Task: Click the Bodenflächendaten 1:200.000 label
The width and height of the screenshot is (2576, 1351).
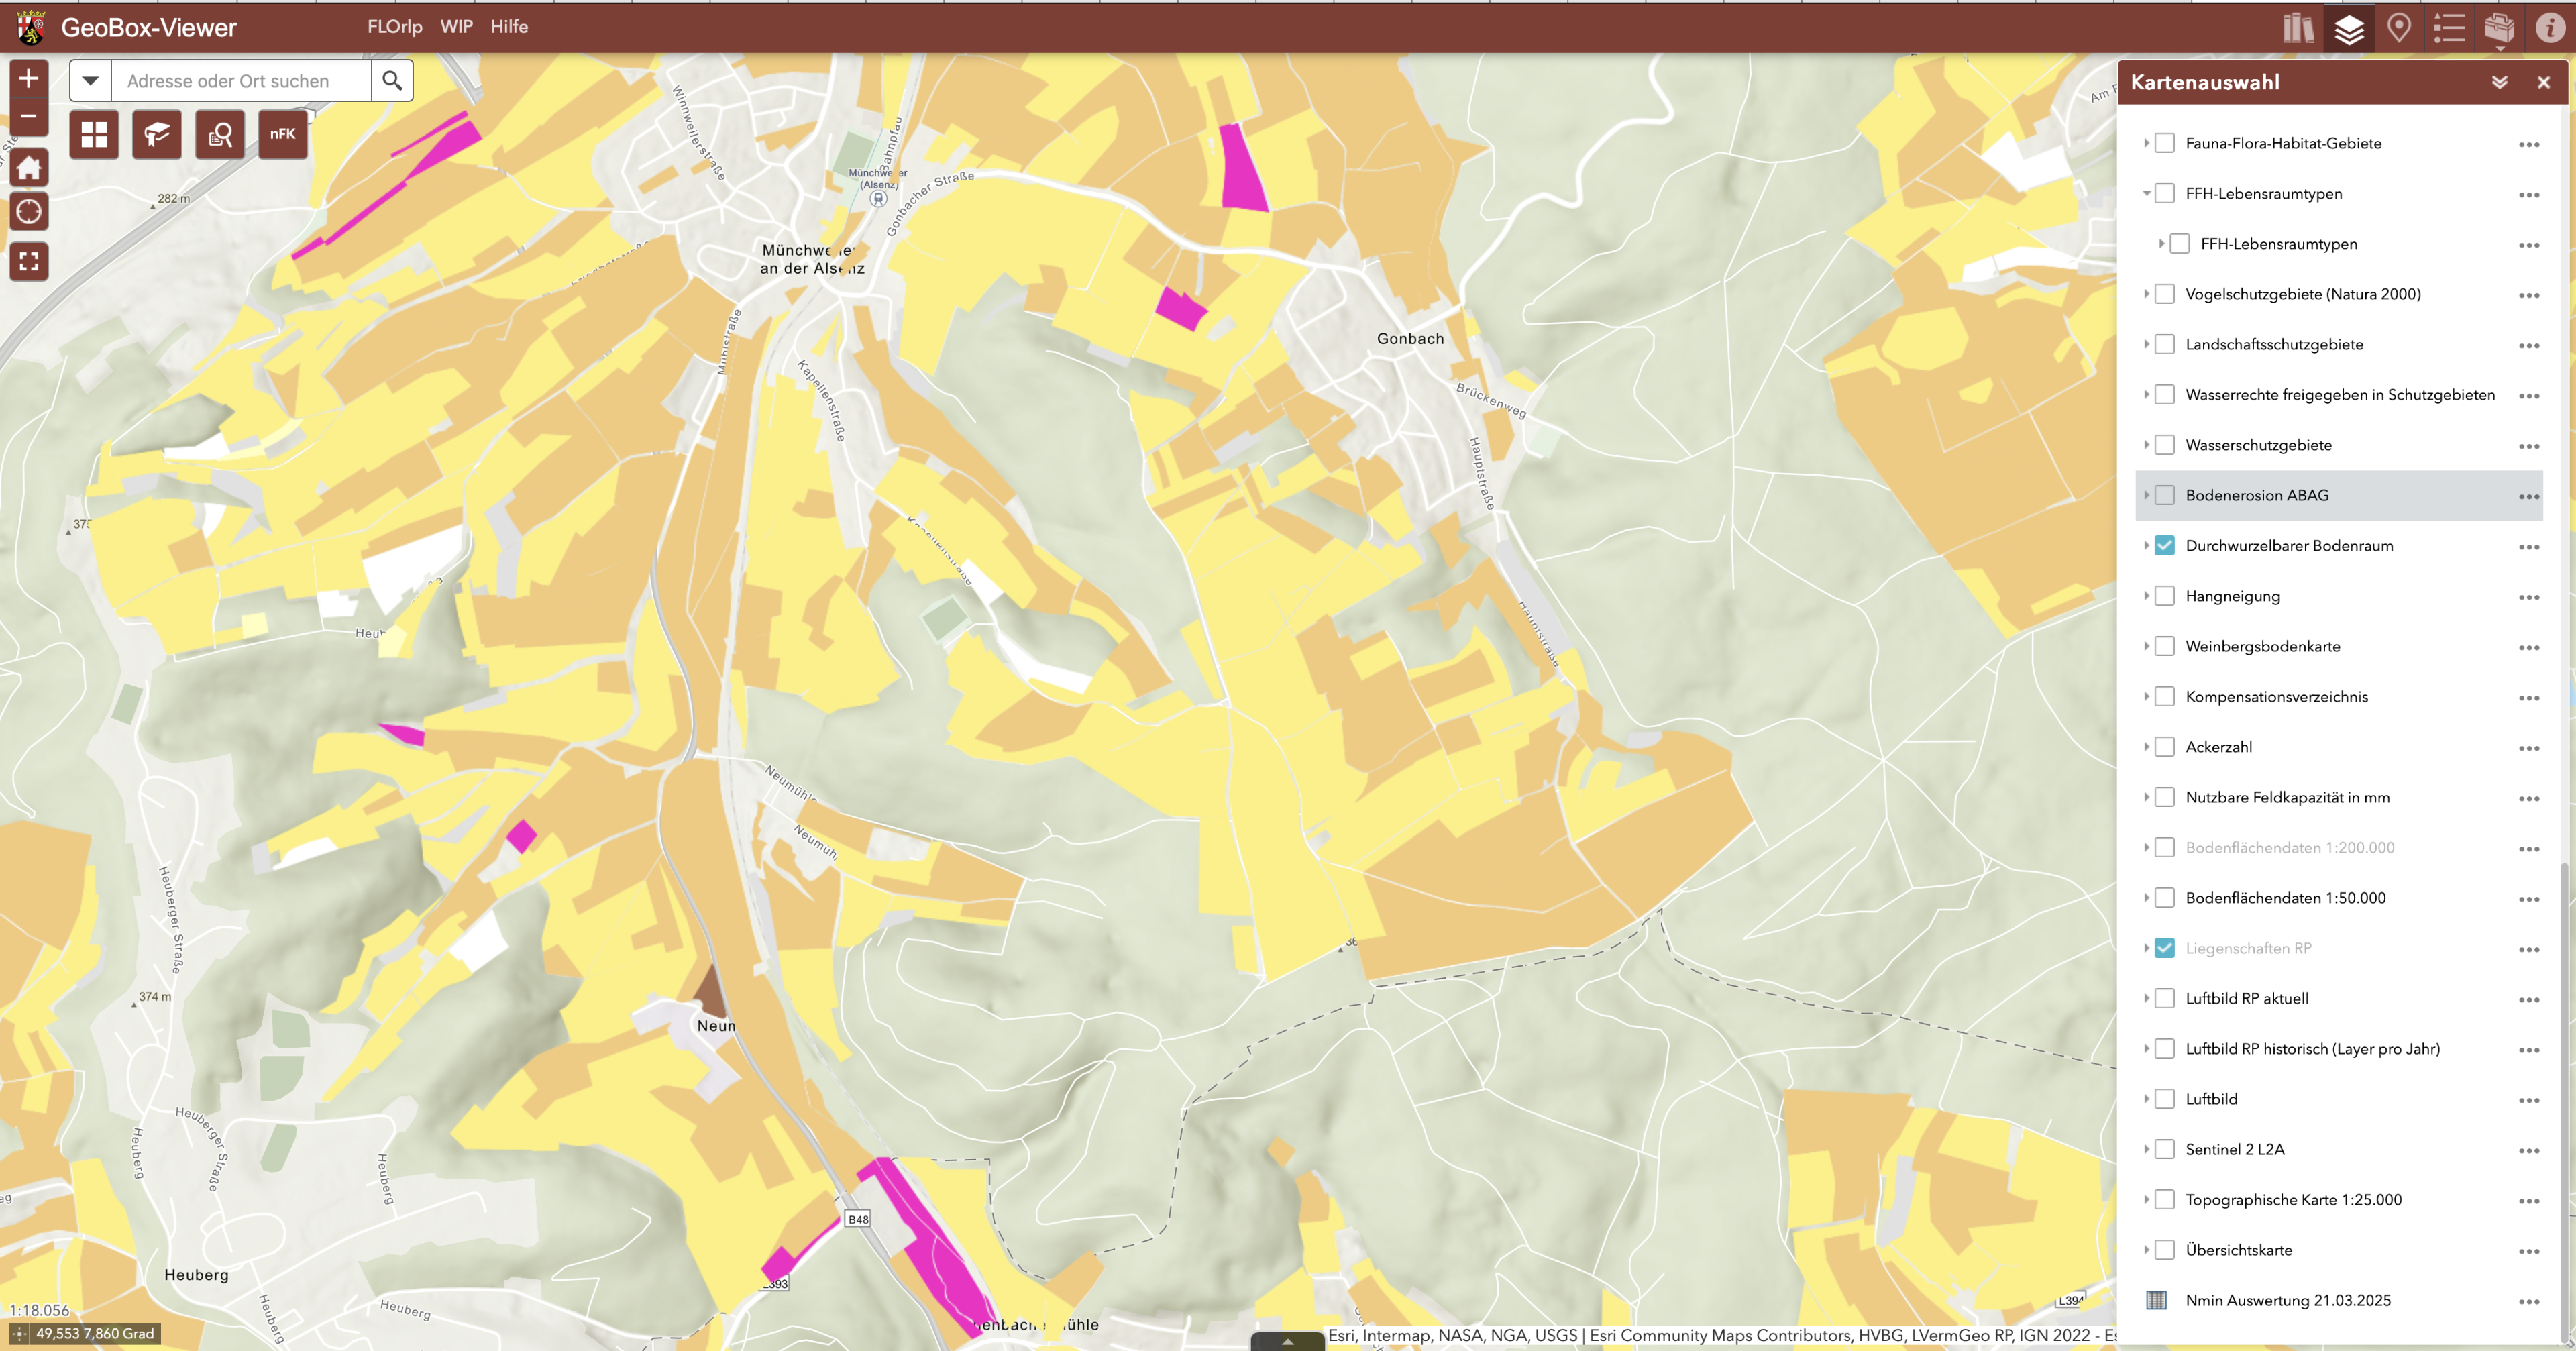Action: point(2290,848)
